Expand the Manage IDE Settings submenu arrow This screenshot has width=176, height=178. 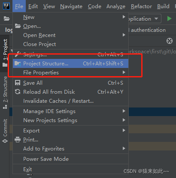(124, 111)
